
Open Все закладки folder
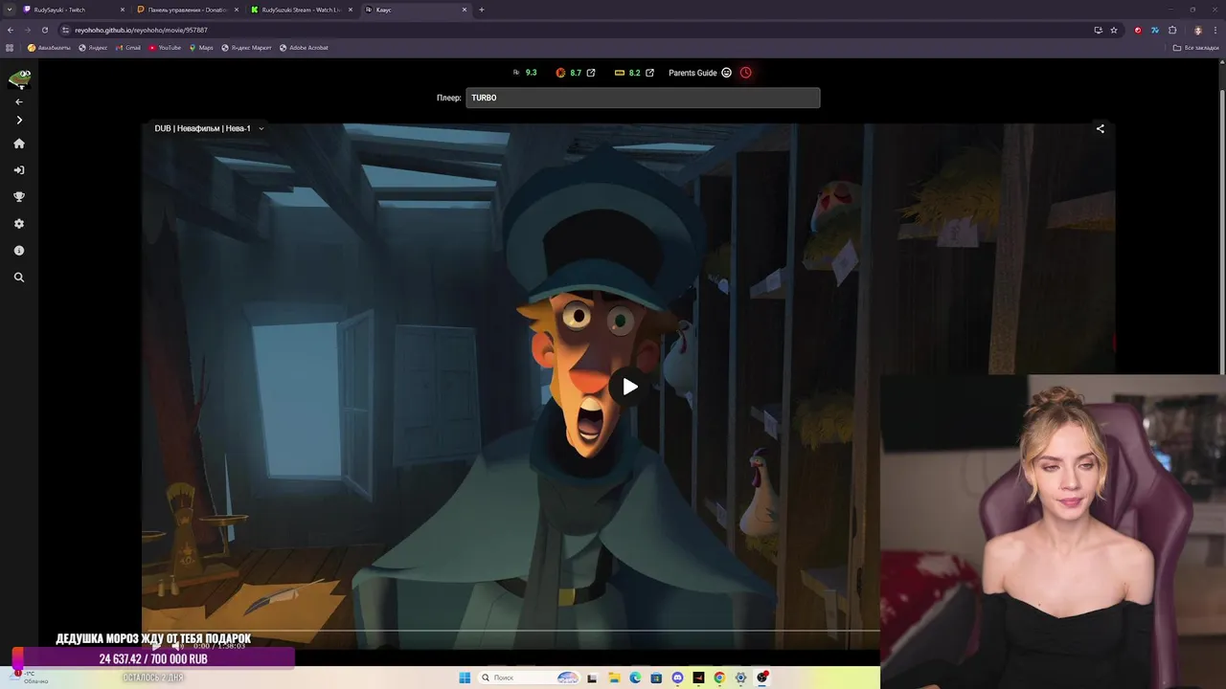(x=1196, y=48)
